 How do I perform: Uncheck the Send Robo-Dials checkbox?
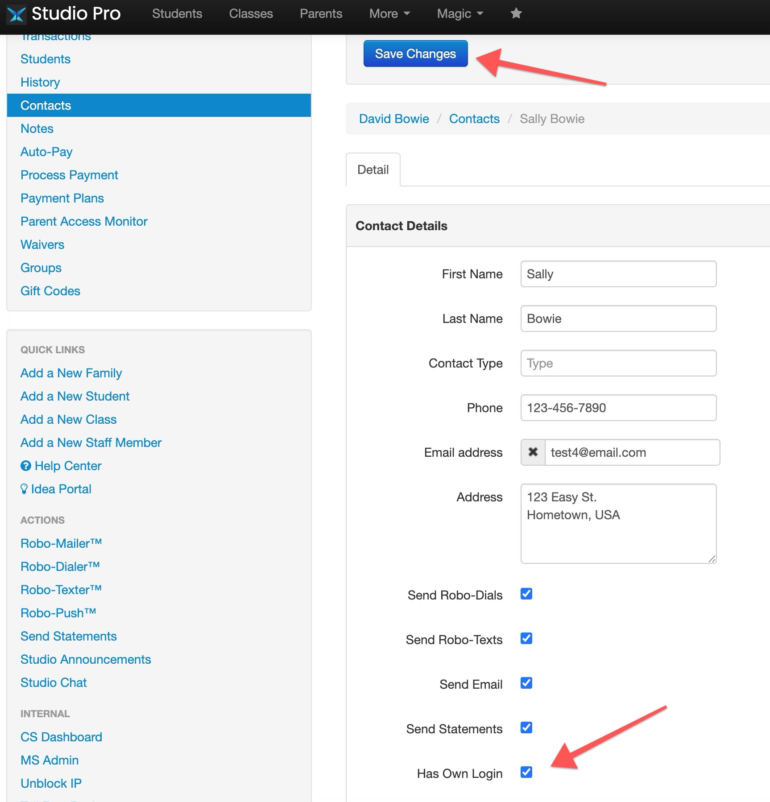tap(526, 594)
